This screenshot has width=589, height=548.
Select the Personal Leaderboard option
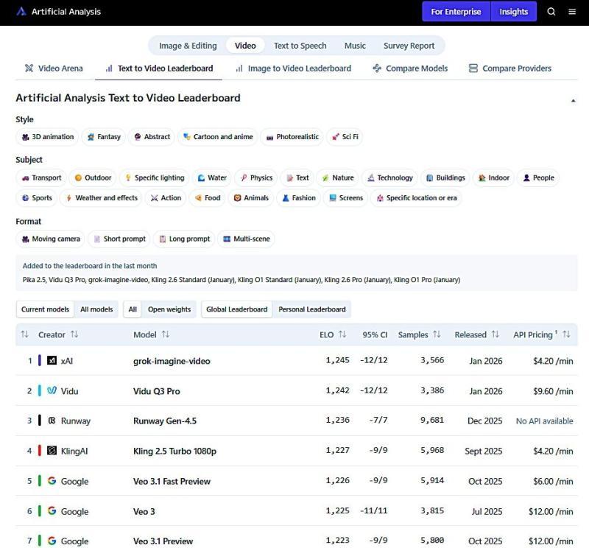tap(311, 309)
